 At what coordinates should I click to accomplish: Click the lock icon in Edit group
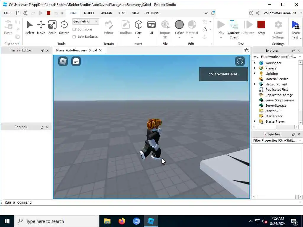tap(205, 29)
